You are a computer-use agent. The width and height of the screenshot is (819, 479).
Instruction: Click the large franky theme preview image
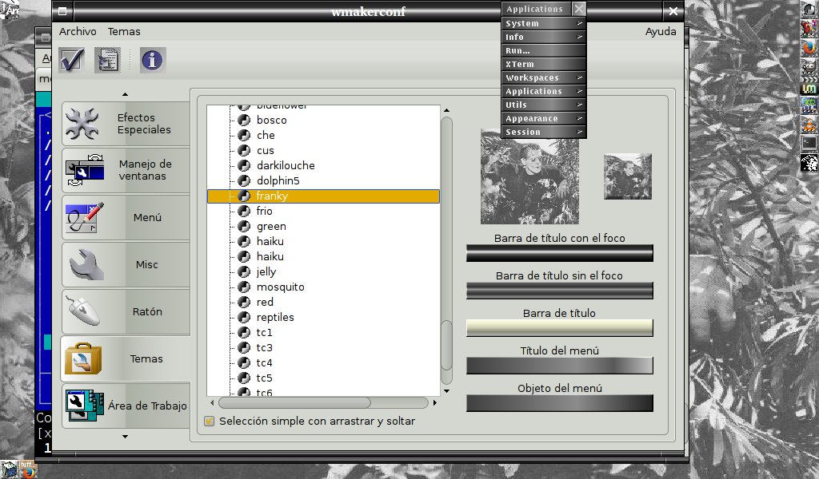click(529, 176)
